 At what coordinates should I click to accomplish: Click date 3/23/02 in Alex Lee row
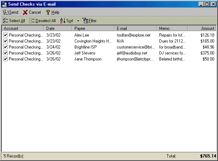(x=53, y=35)
